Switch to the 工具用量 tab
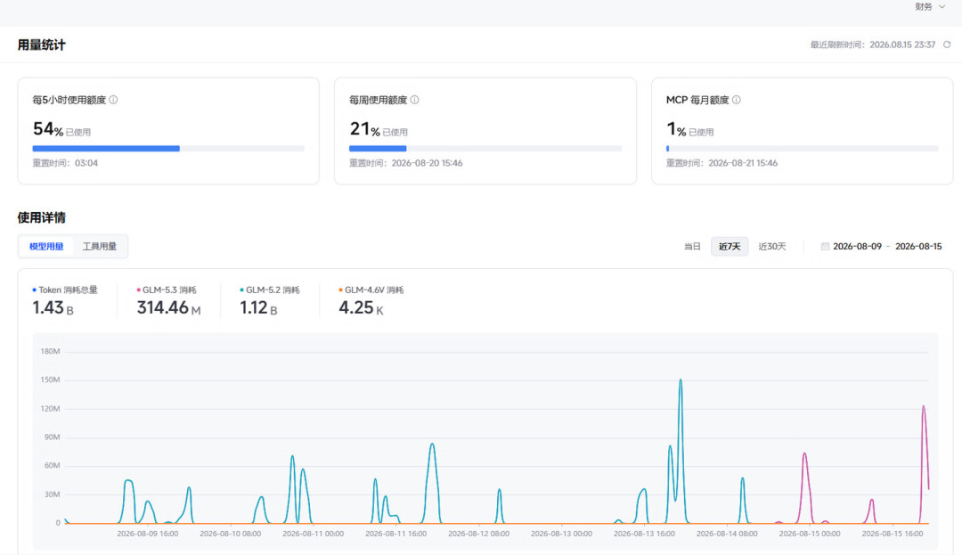The image size is (962, 555). click(100, 247)
